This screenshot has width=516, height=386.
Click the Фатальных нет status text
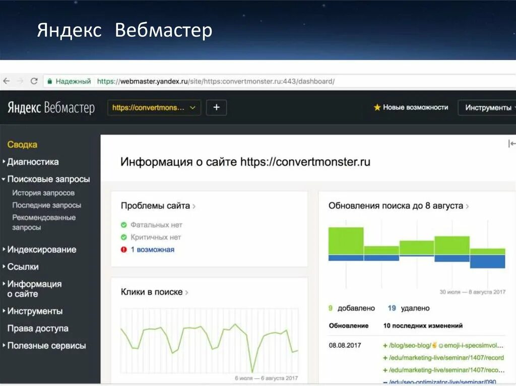click(x=156, y=225)
